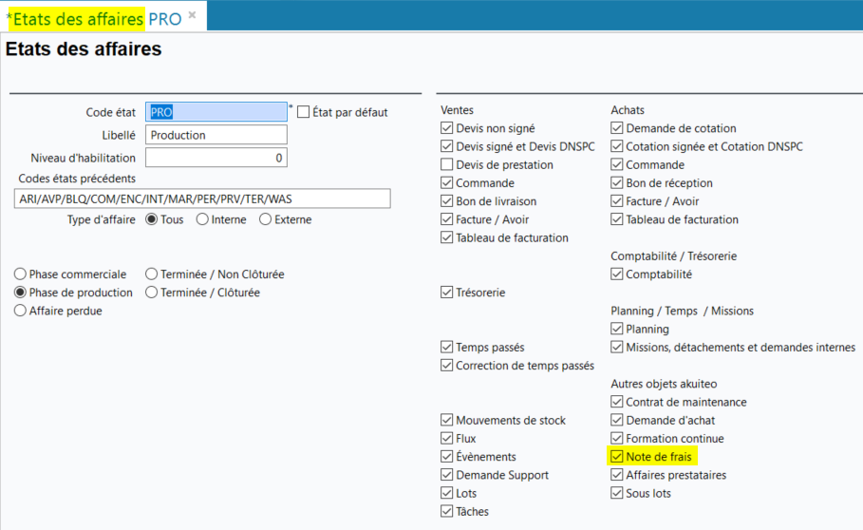Uncheck the Comptabilité checkbox
The width and height of the screenshot is (863, 530).
pos(617,274)
